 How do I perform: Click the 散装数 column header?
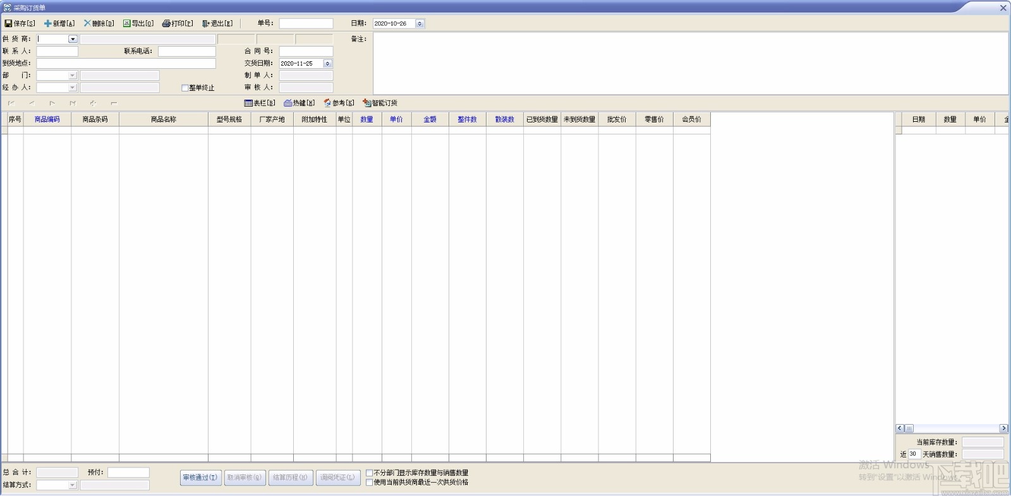coord(505,119)
